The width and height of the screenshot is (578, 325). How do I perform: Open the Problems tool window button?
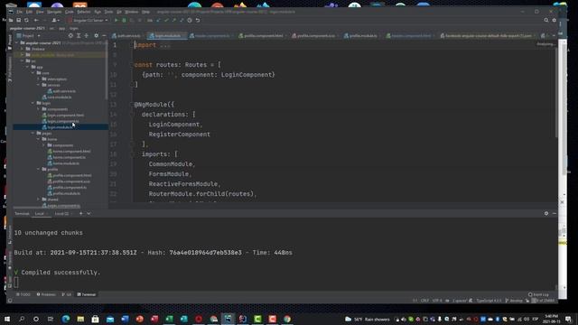46,294
